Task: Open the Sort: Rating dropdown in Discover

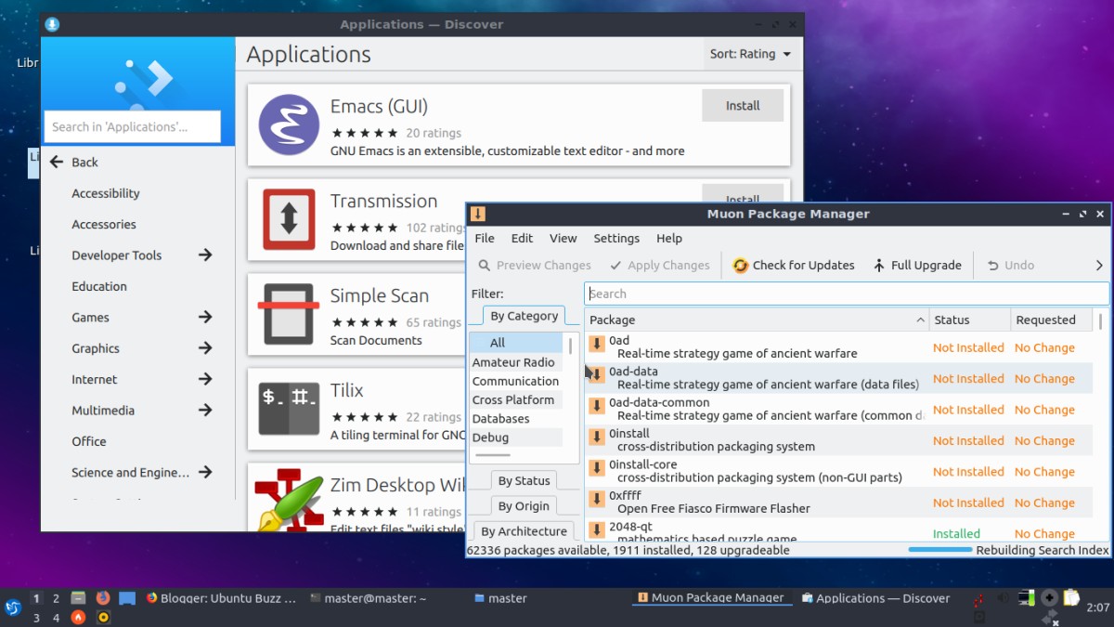Action: pos(750,54)
